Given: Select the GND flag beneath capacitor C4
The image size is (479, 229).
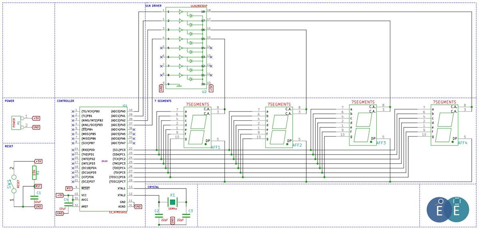Looking at the screenshot, I should pyautogui.click(x=60, y=213).
